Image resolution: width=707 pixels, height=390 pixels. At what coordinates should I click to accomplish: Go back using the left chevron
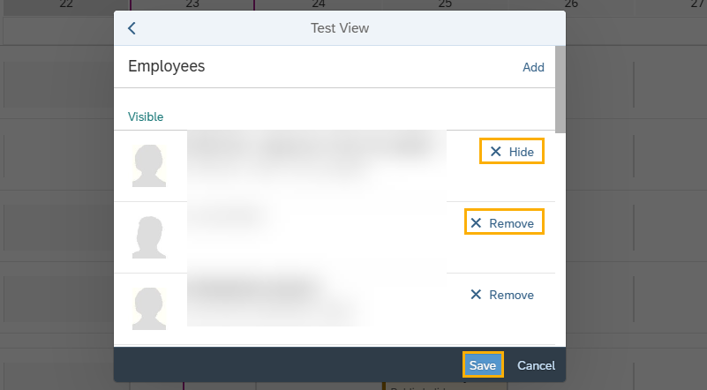132,28
